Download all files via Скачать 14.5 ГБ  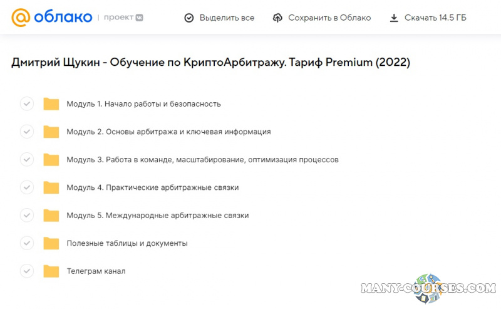coord(435,18)
